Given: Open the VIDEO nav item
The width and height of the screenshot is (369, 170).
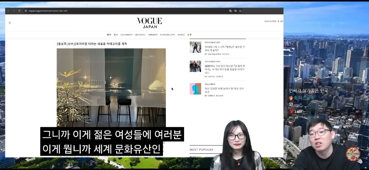Looking at the screenshot, I should click(x=181, y=35).
